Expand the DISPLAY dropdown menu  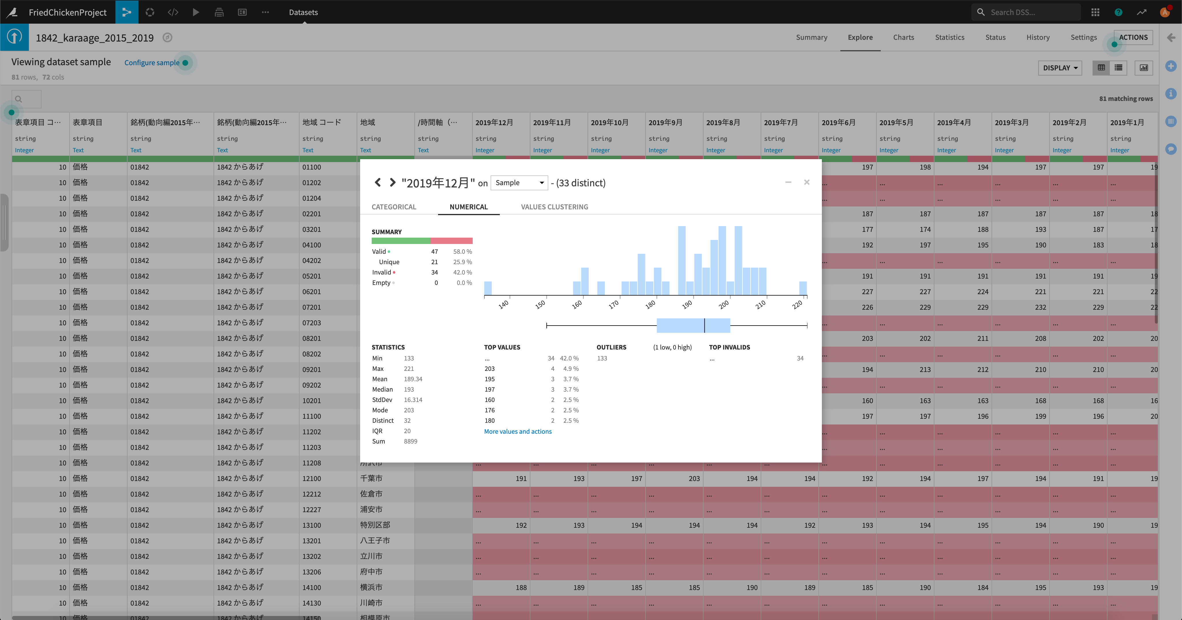(1060, 68)
